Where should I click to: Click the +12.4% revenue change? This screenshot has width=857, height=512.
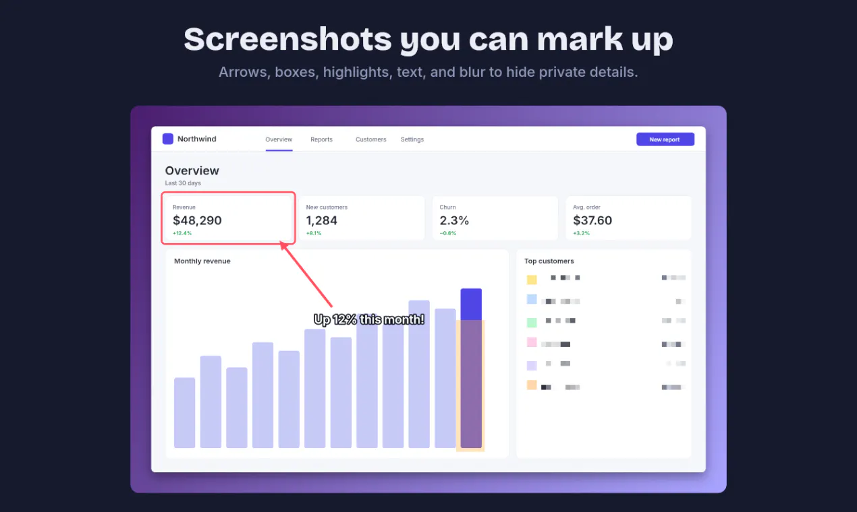(182, 233)
